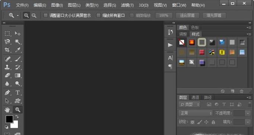This screenshot has height=135, width=254.
Task: Open the 图层(L) menu
Action: point(74,5)
